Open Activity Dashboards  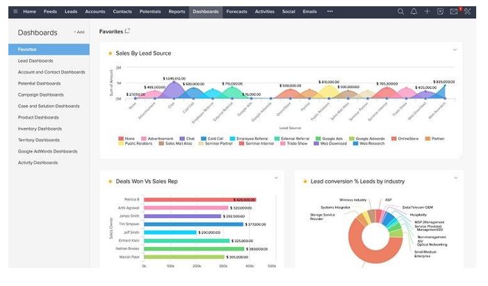(38, 163)
